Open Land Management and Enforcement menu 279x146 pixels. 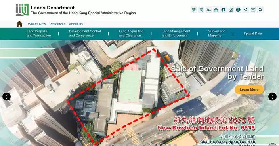tap(176, 33)
